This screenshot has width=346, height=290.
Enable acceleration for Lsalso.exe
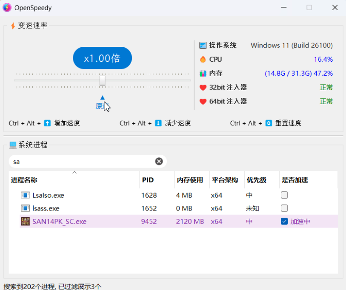[x=284, y=195]
